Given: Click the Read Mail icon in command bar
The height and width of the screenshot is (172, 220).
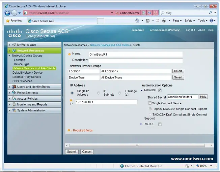Looking at the screenshot, I should point(158,21).
